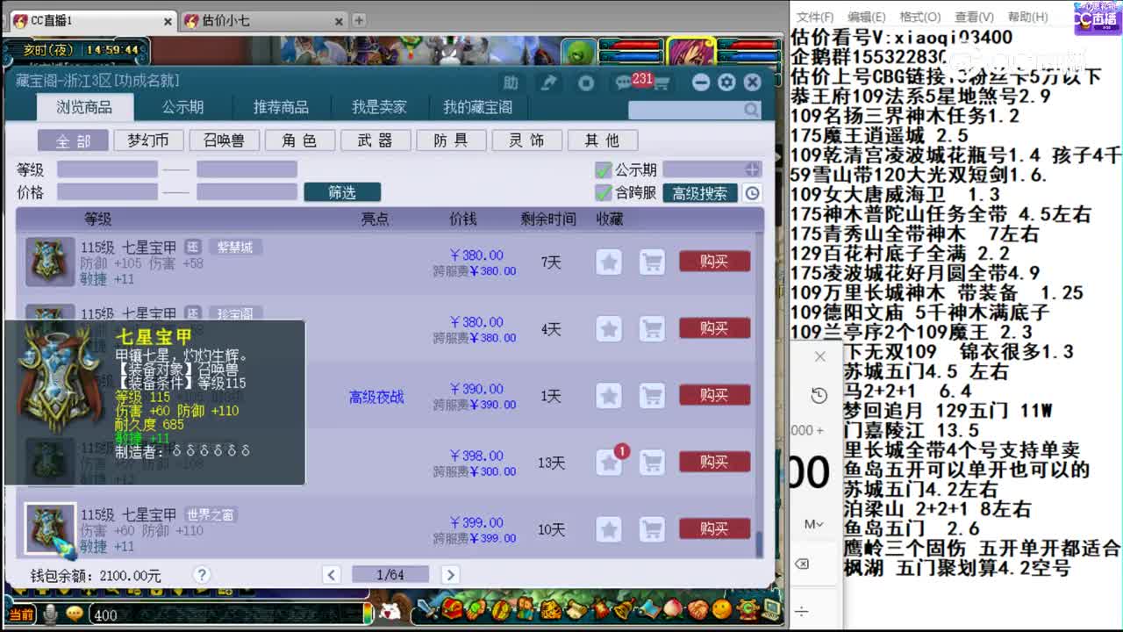Switch to the 公示期 tab

click(182, 107)
